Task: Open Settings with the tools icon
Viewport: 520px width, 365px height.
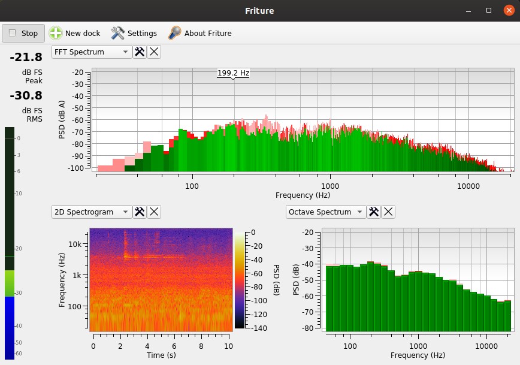Action: pos(118,33)
